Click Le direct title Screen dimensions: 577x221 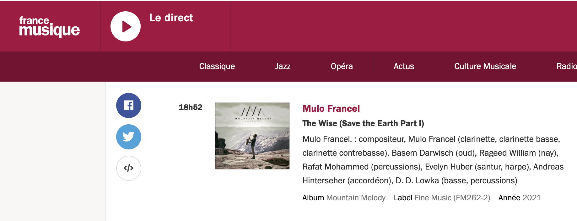[171, 18]
